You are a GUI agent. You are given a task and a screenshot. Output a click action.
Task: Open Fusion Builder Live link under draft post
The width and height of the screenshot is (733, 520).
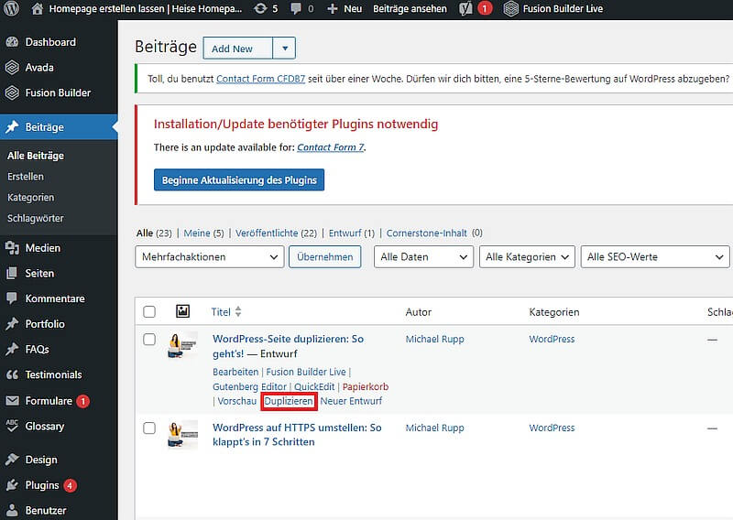306,372
